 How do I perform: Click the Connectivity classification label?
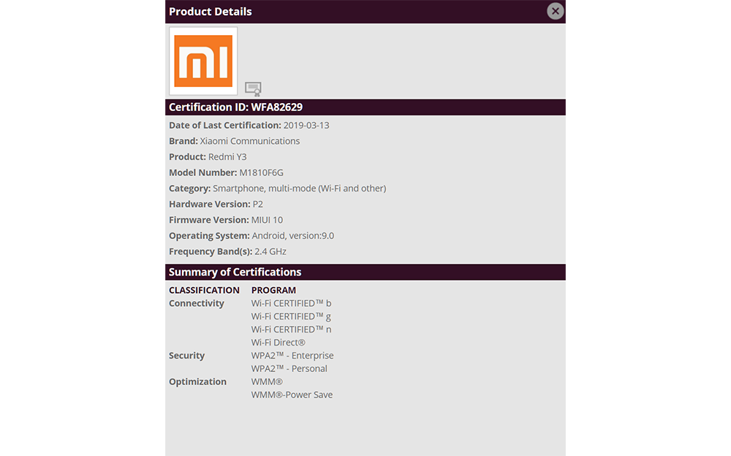pos(196,303)
